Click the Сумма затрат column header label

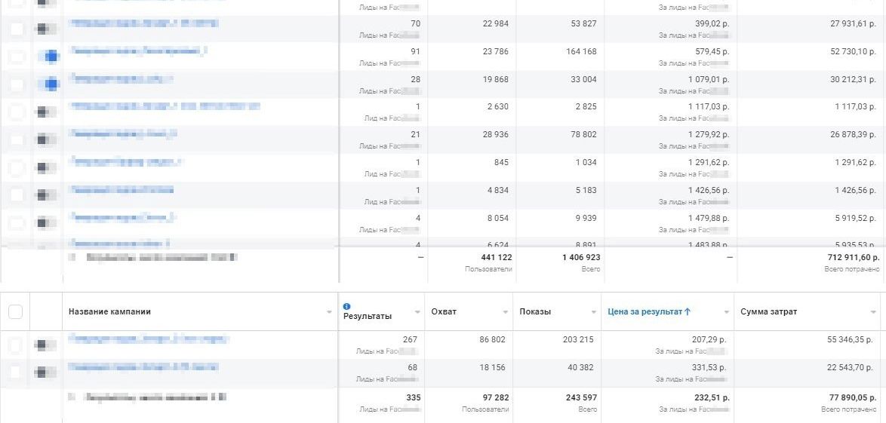[x=768, y=311]
